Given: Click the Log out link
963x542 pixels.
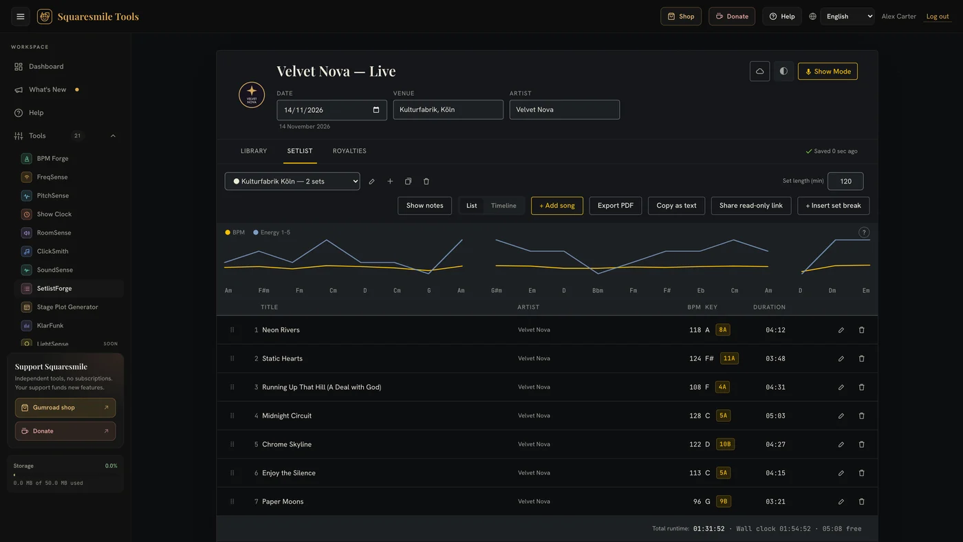Looking at the screenshot, I should point(938,17).
